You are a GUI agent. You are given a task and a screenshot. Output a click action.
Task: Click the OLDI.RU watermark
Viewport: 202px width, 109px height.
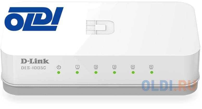point(169,85)
